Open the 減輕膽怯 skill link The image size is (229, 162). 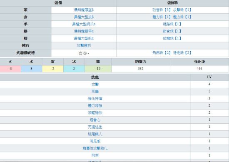click(x=95, y=113)
